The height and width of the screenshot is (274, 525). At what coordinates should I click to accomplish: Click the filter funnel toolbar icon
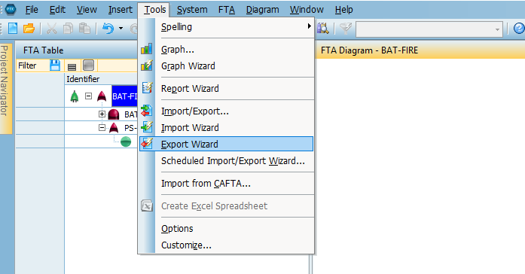(346, 29)
